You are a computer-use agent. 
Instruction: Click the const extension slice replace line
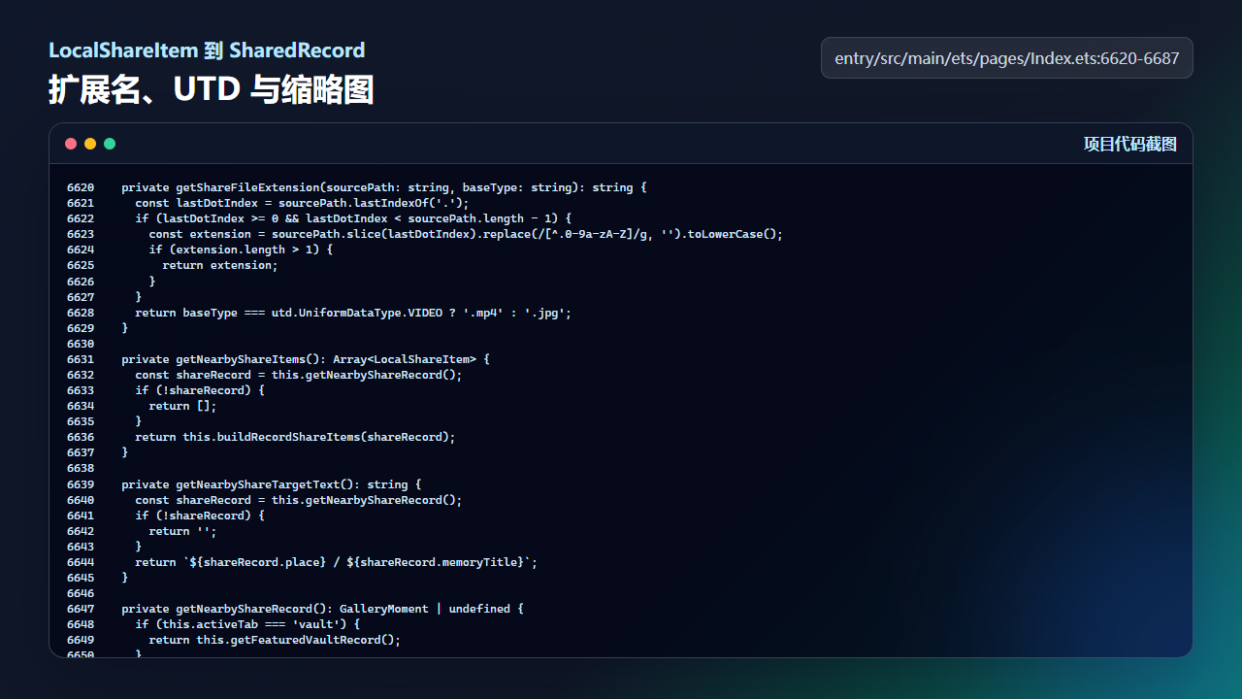(466, 234)
